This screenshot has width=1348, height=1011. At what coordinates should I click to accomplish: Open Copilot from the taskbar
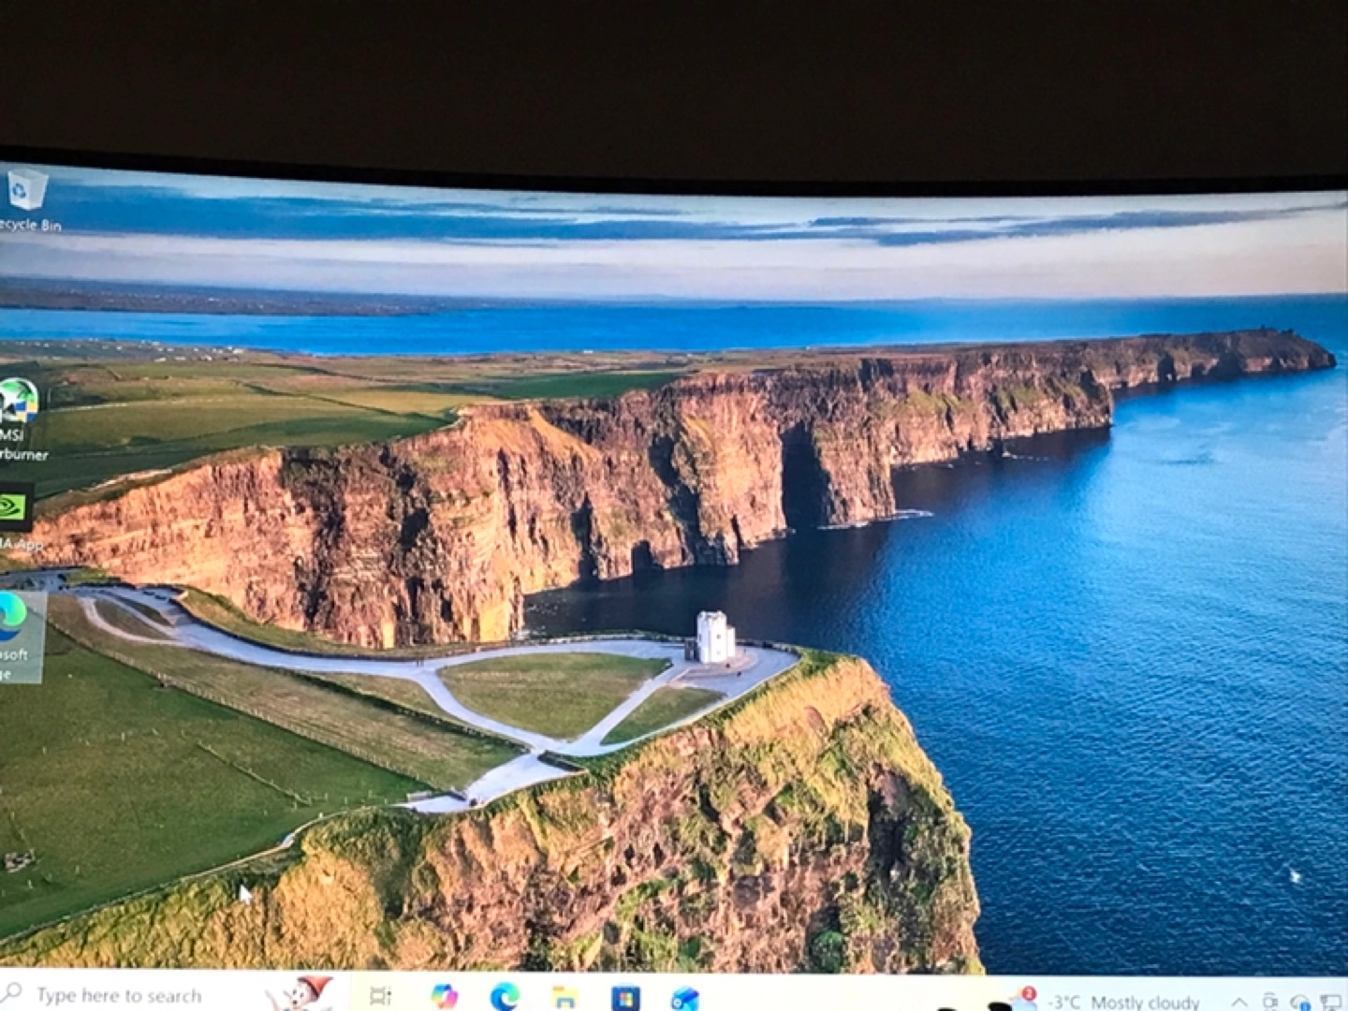[444, 996]
